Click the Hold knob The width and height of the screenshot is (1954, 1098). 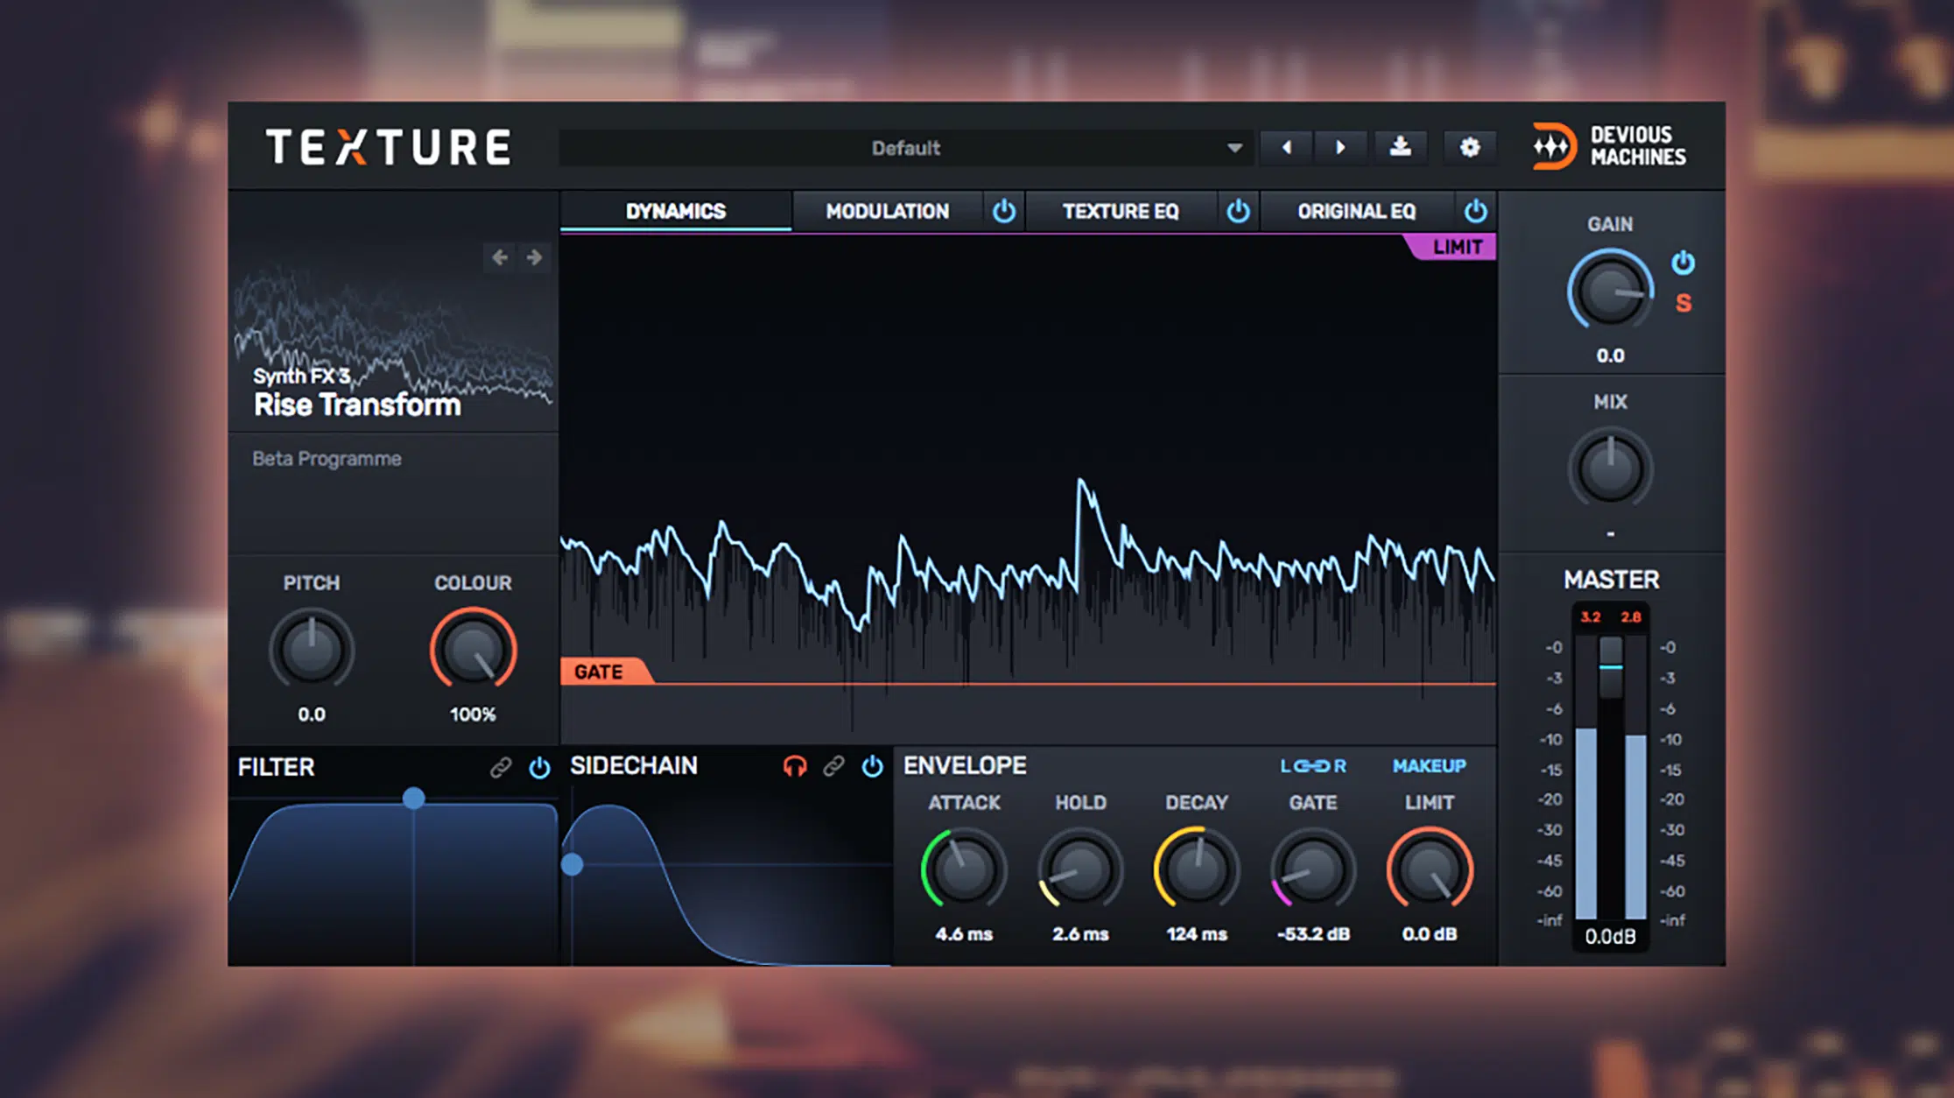(1079, 869)
